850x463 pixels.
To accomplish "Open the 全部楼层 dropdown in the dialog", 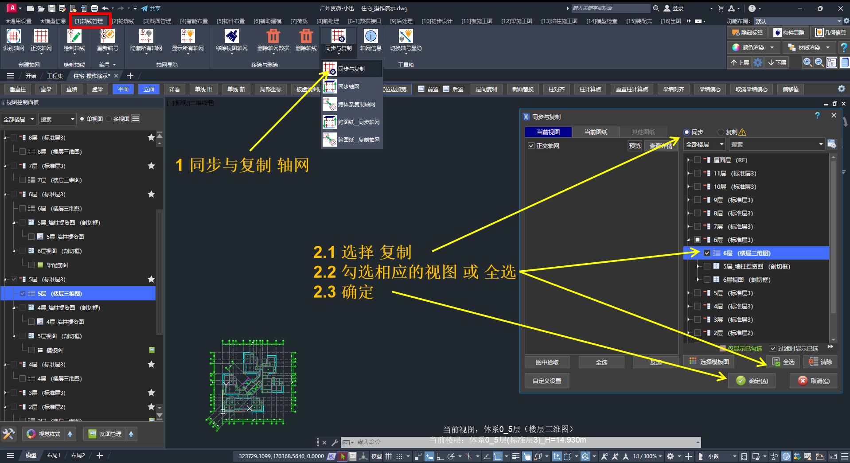I will click(x=704, y=144).
